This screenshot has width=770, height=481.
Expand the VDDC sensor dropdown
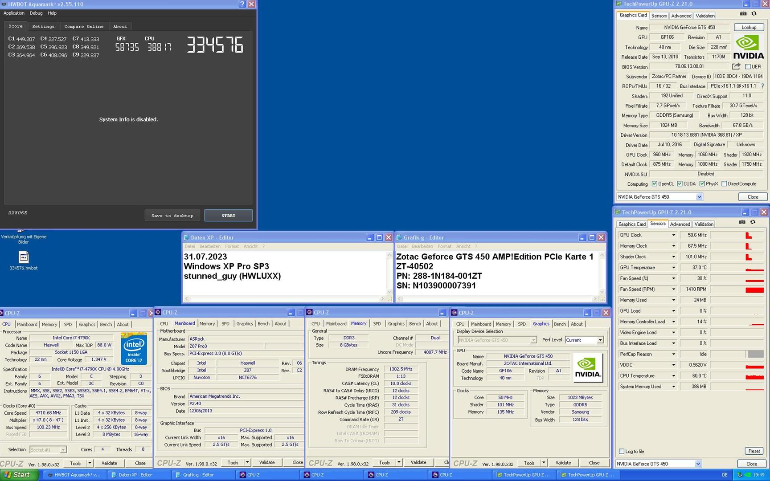point(673,365)
